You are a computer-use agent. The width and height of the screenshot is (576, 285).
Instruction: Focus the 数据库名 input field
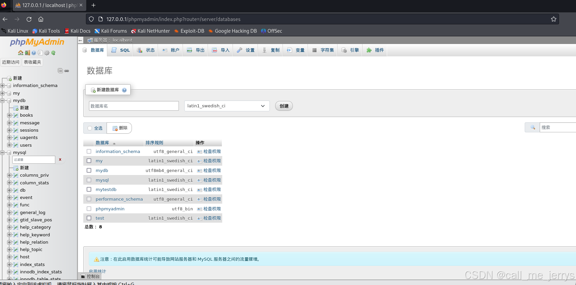[x=134, y=106]
